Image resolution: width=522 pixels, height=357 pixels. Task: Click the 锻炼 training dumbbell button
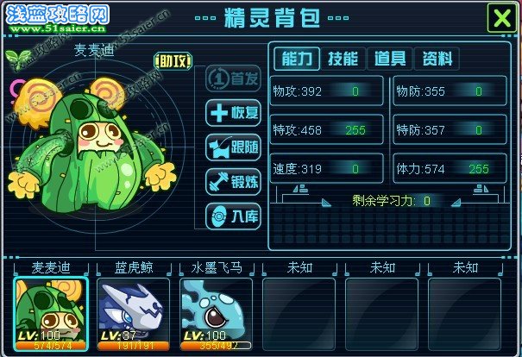pyautogui.click(x=233, y=182)
